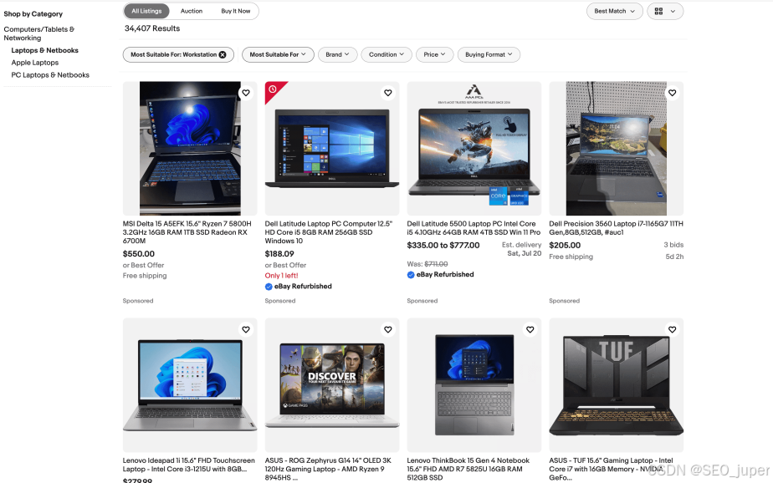The width and height of the screenshot is (773, 483).
Task: Watchlist heart on Lenovo Ideapad 1i
Action: coord(245,330)
